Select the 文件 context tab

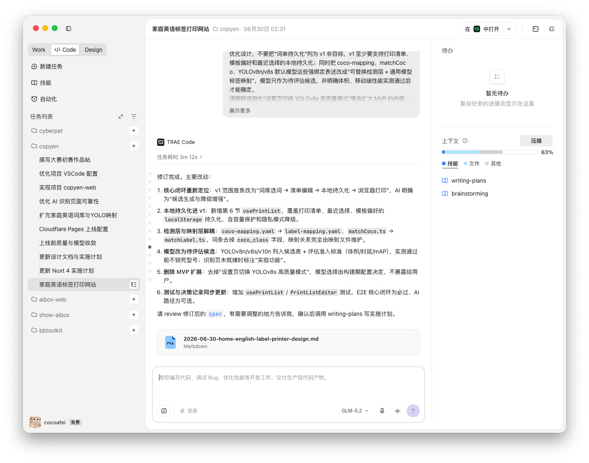(472, 163)
